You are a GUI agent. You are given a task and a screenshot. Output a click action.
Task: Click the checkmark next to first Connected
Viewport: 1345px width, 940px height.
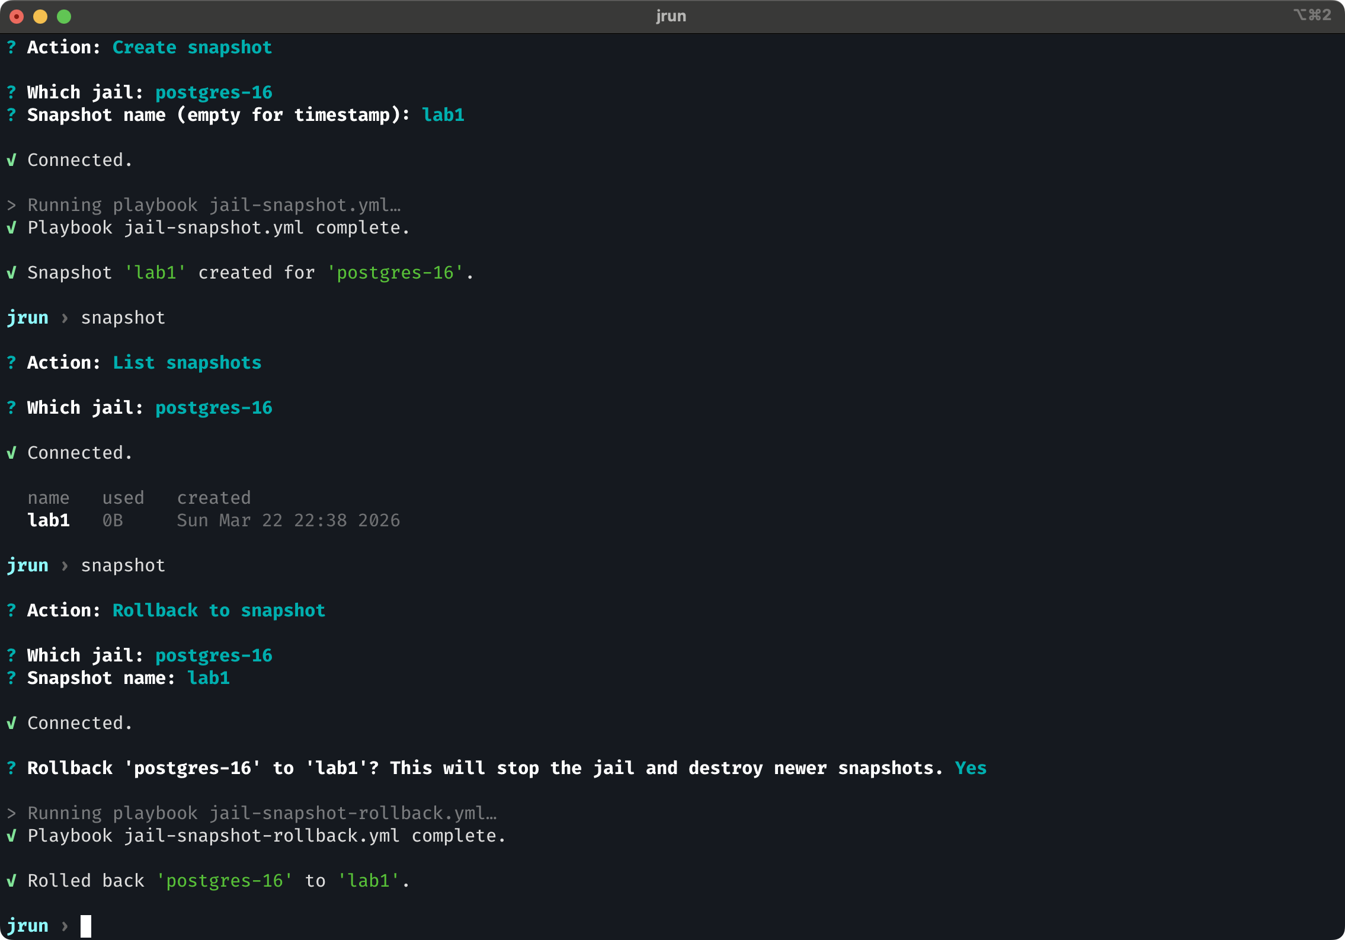pyautogui.click(x=11, y=160)
